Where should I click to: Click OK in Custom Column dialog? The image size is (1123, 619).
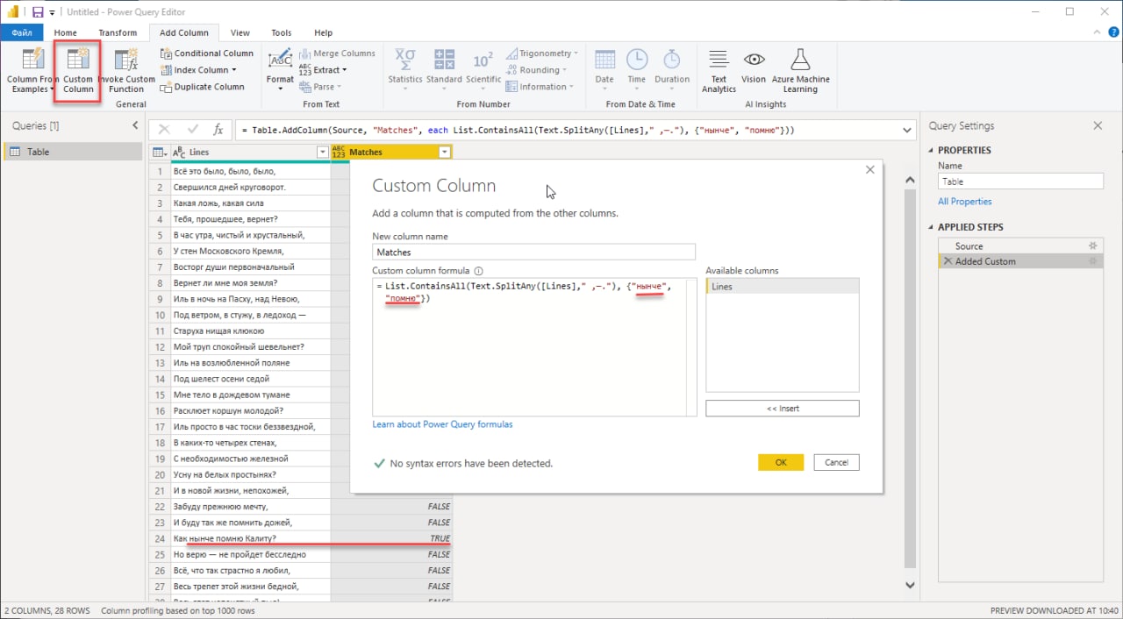[x=781, y=462]
